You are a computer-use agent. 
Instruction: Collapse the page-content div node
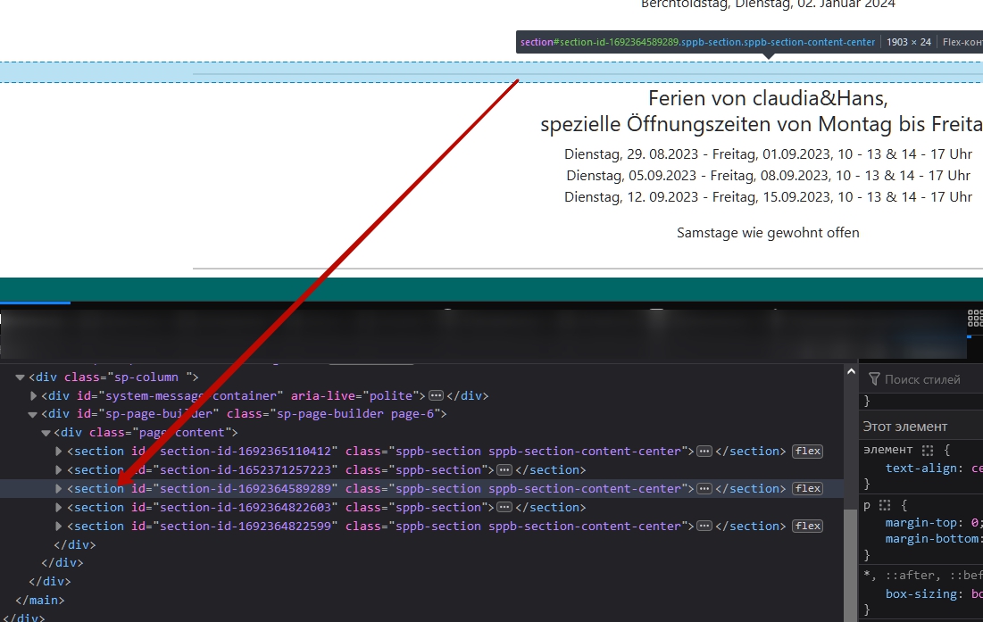click(x=46, y=433)
